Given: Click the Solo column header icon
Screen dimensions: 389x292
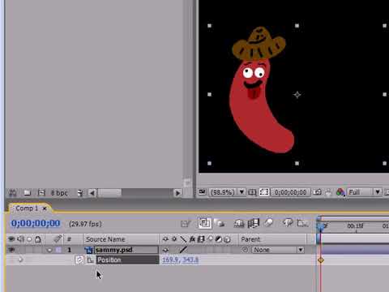Looking at the screenshot, I should pyautogui.click(x=29, y=239).
